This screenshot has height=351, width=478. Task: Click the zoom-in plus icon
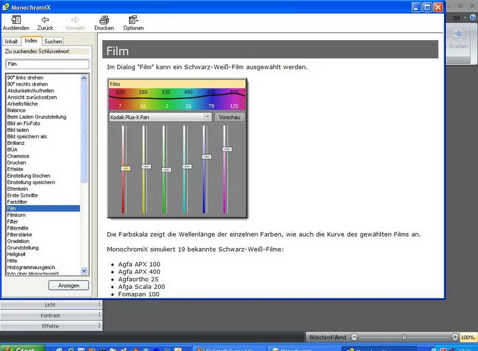tap(455, 337)
